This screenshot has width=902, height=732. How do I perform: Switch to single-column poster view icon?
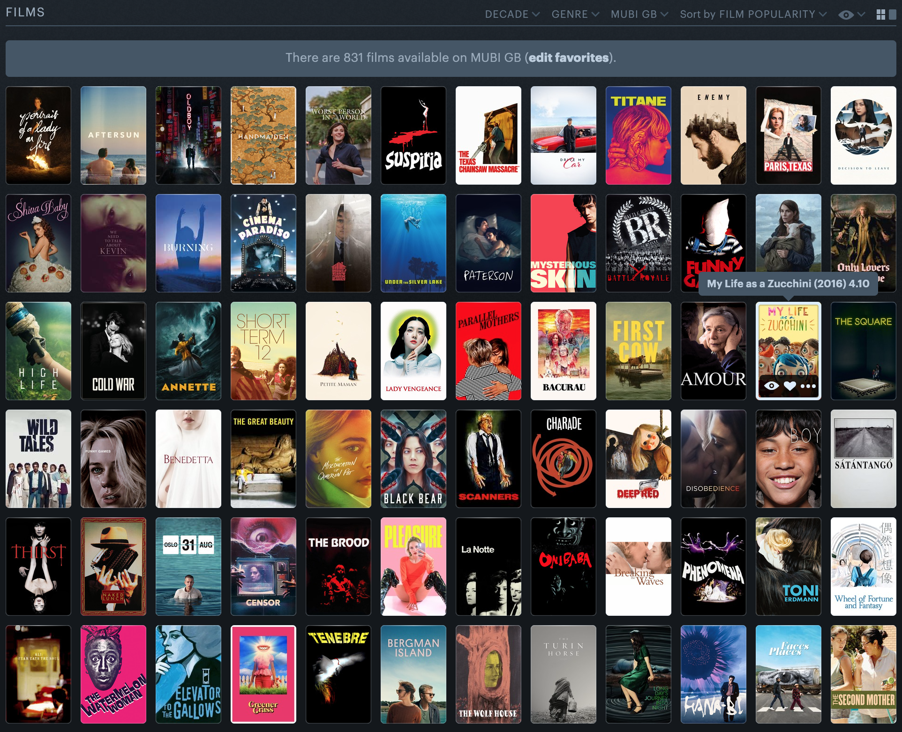pyautogui.click(x=893, y=15)
